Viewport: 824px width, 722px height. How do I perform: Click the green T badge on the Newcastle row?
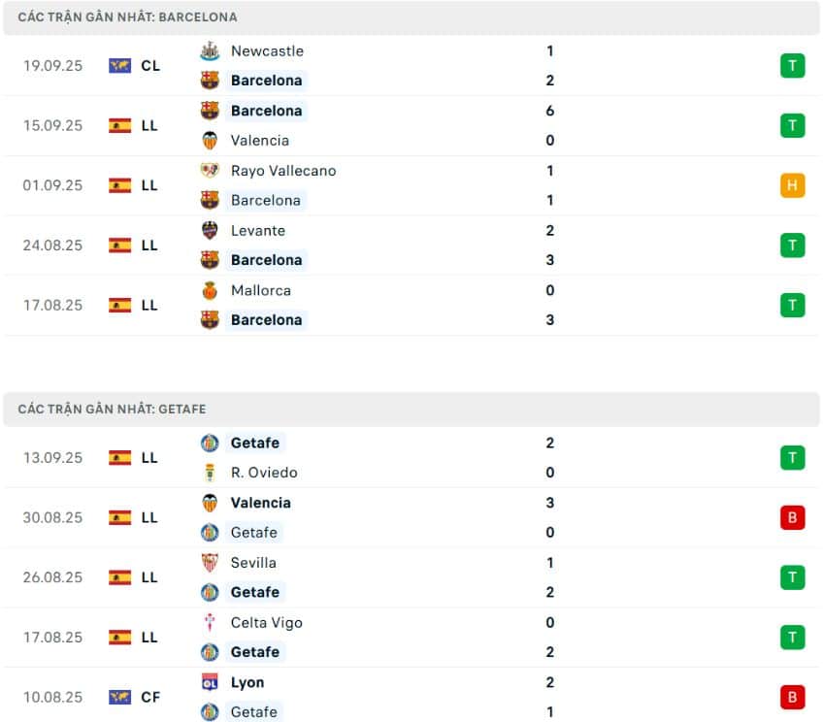[793, 65]
